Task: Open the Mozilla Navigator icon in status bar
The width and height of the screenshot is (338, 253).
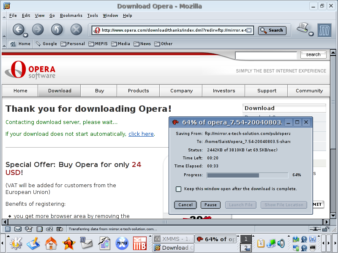Action: tap(7, 229)
